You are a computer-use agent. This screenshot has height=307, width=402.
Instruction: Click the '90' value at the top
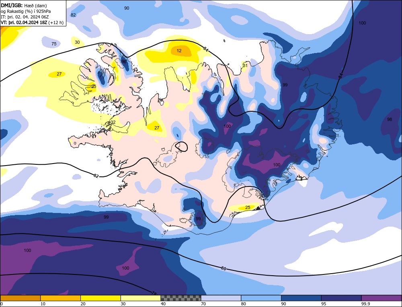(x=127, y=8)
